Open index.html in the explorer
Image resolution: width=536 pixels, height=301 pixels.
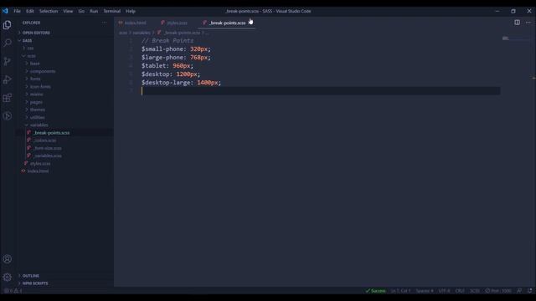[x=38, y=171]
